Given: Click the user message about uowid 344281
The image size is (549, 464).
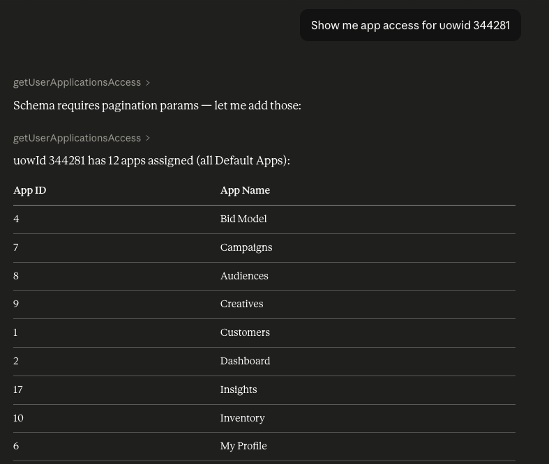Looking at the screenshot, I should 410,25.
